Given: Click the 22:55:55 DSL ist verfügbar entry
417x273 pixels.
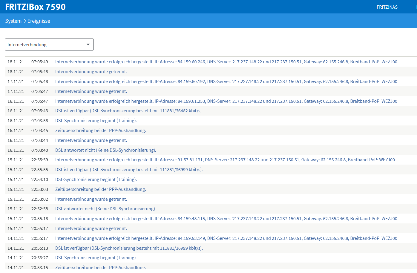Looking at the screenshot, I should pyautogui.click(x=129, y=170).
